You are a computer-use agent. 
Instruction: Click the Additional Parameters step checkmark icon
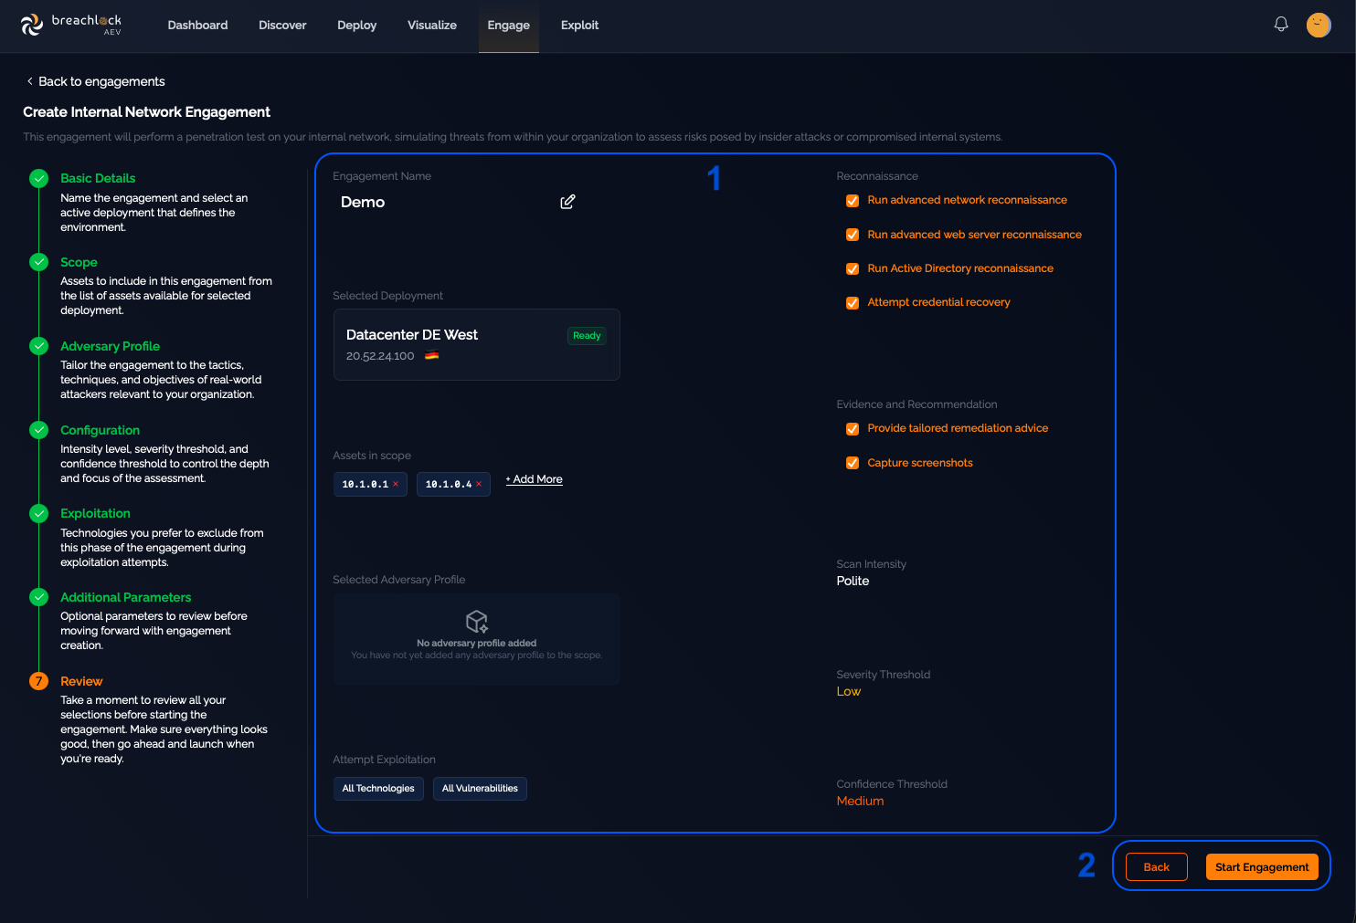click(38, 597)
